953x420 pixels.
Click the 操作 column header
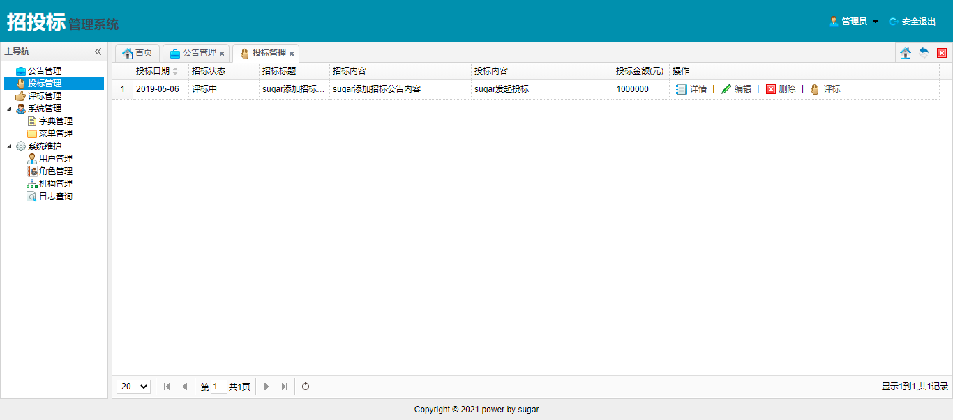(804, 71)
